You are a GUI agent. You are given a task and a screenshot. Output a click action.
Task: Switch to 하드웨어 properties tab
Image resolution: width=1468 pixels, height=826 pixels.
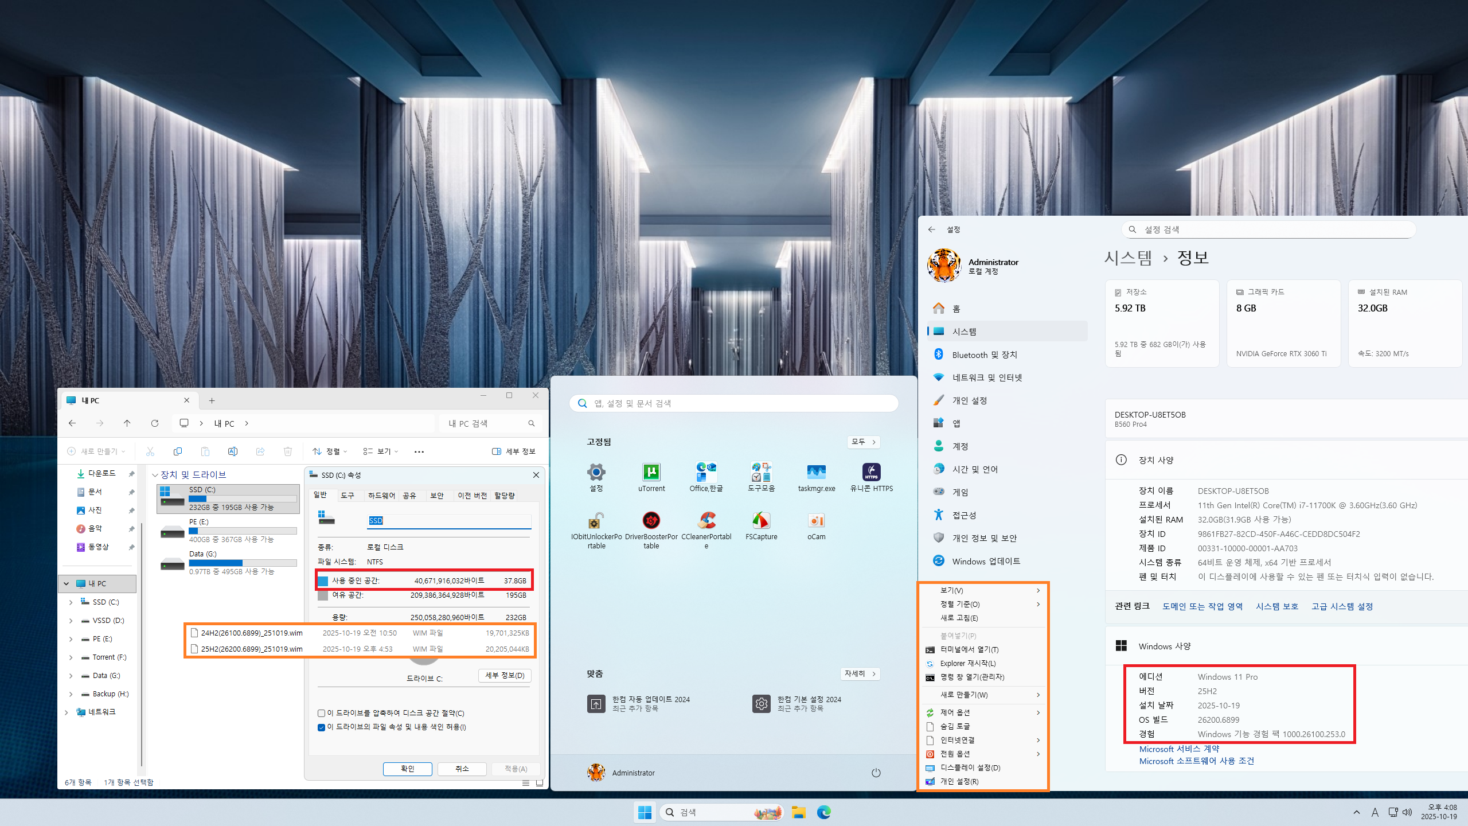tap(381, 495)
